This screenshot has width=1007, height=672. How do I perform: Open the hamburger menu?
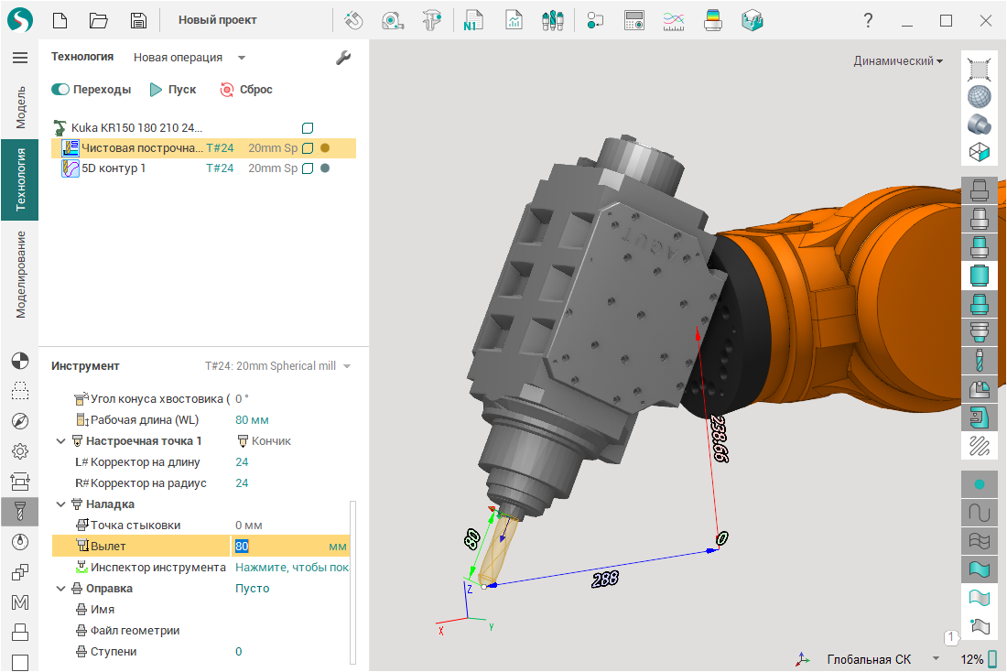tap(19, 58)
